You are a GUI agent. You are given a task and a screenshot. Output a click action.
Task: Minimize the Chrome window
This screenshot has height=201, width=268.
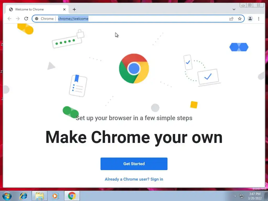click(x=243, y=5)
